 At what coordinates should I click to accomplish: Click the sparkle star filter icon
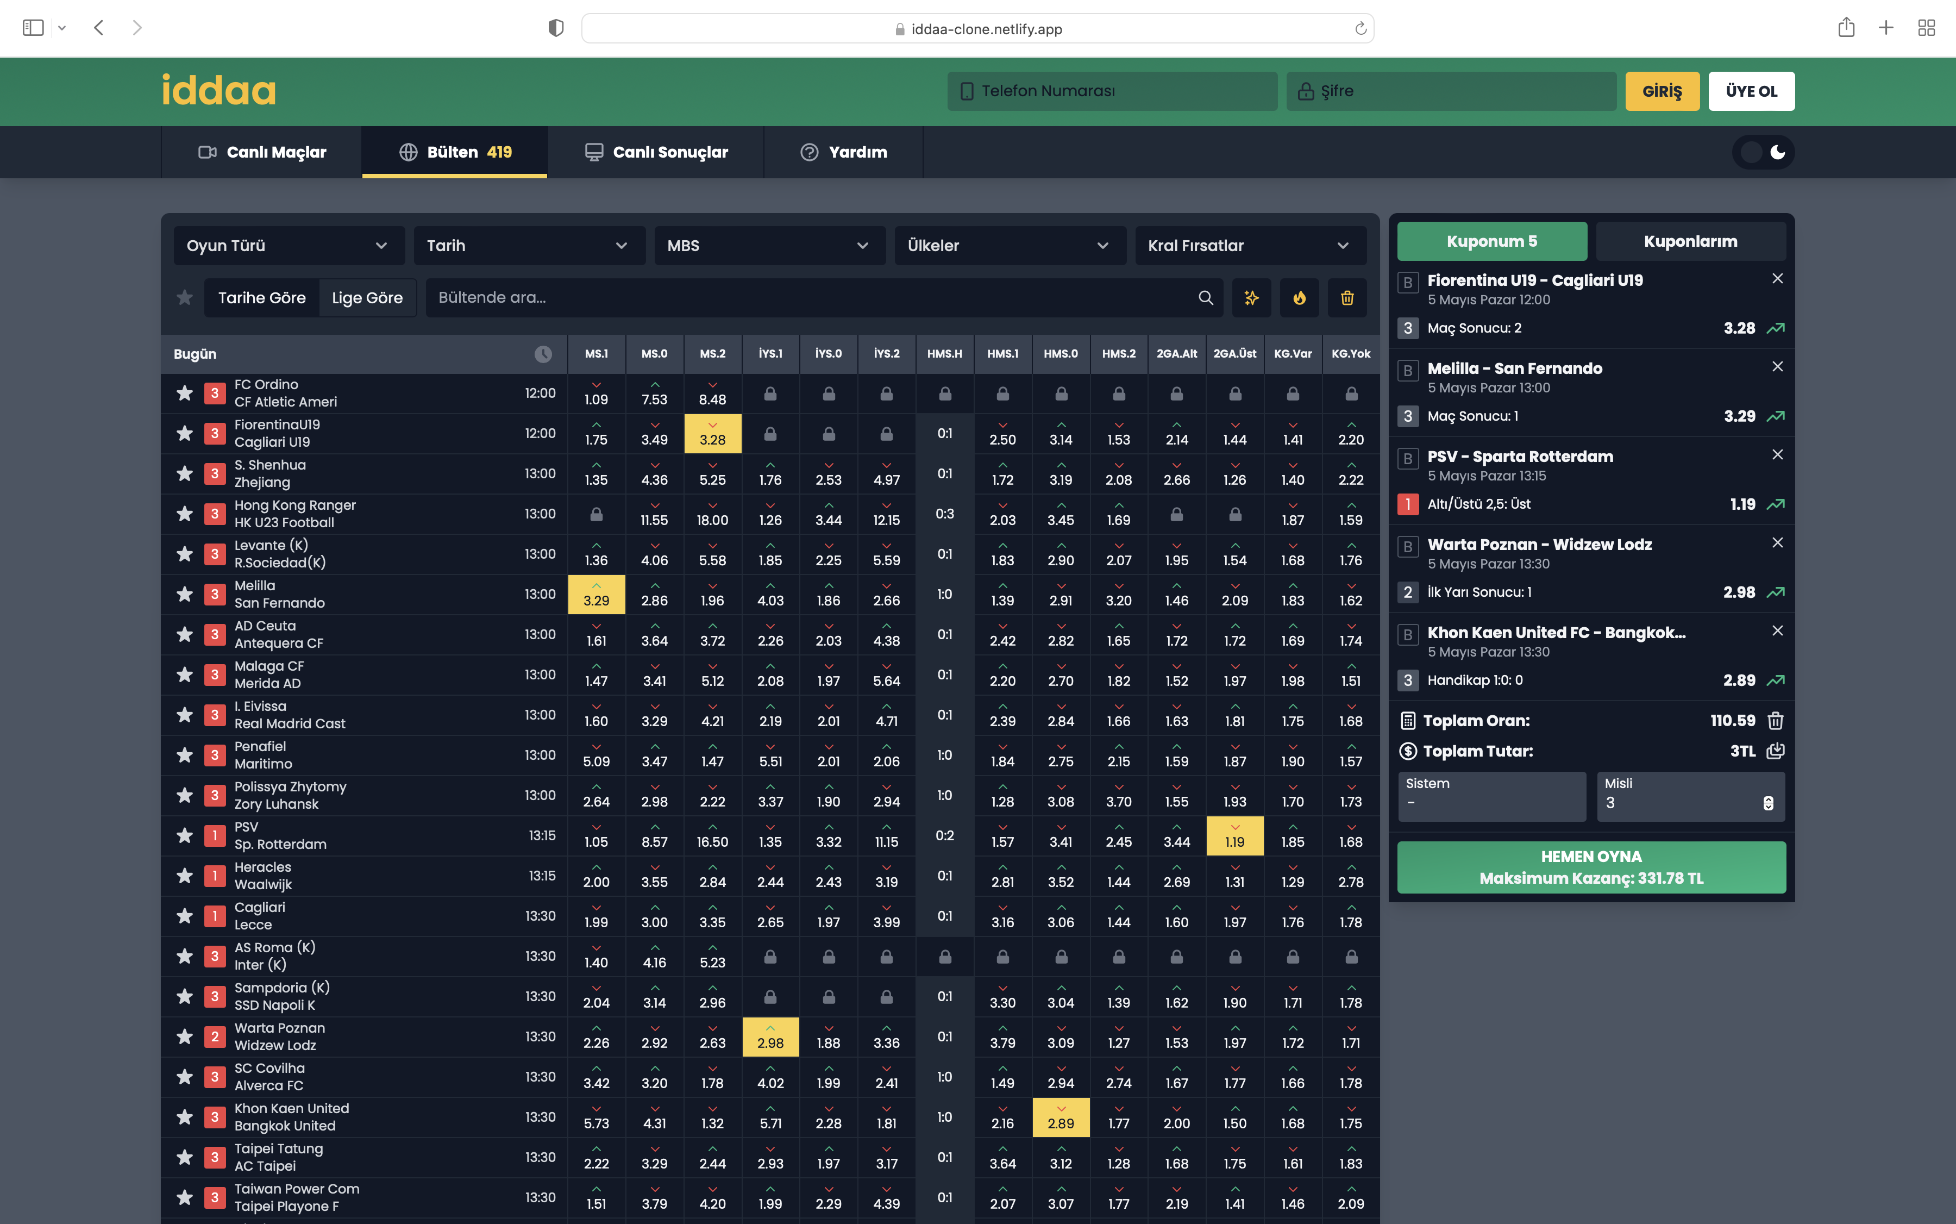(1251, 298)
